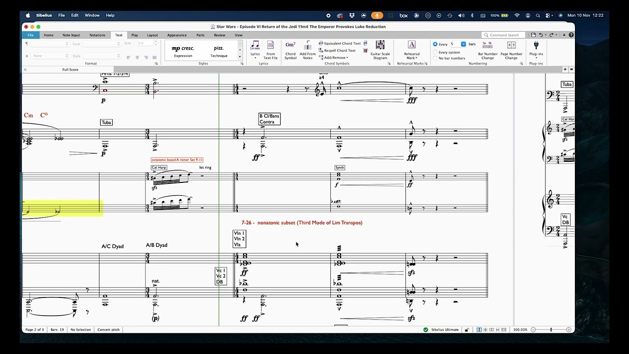The height and width of the screenshot is (354, 629).
Task: Toggle the first document view button
Action: [x=479, y=330]
